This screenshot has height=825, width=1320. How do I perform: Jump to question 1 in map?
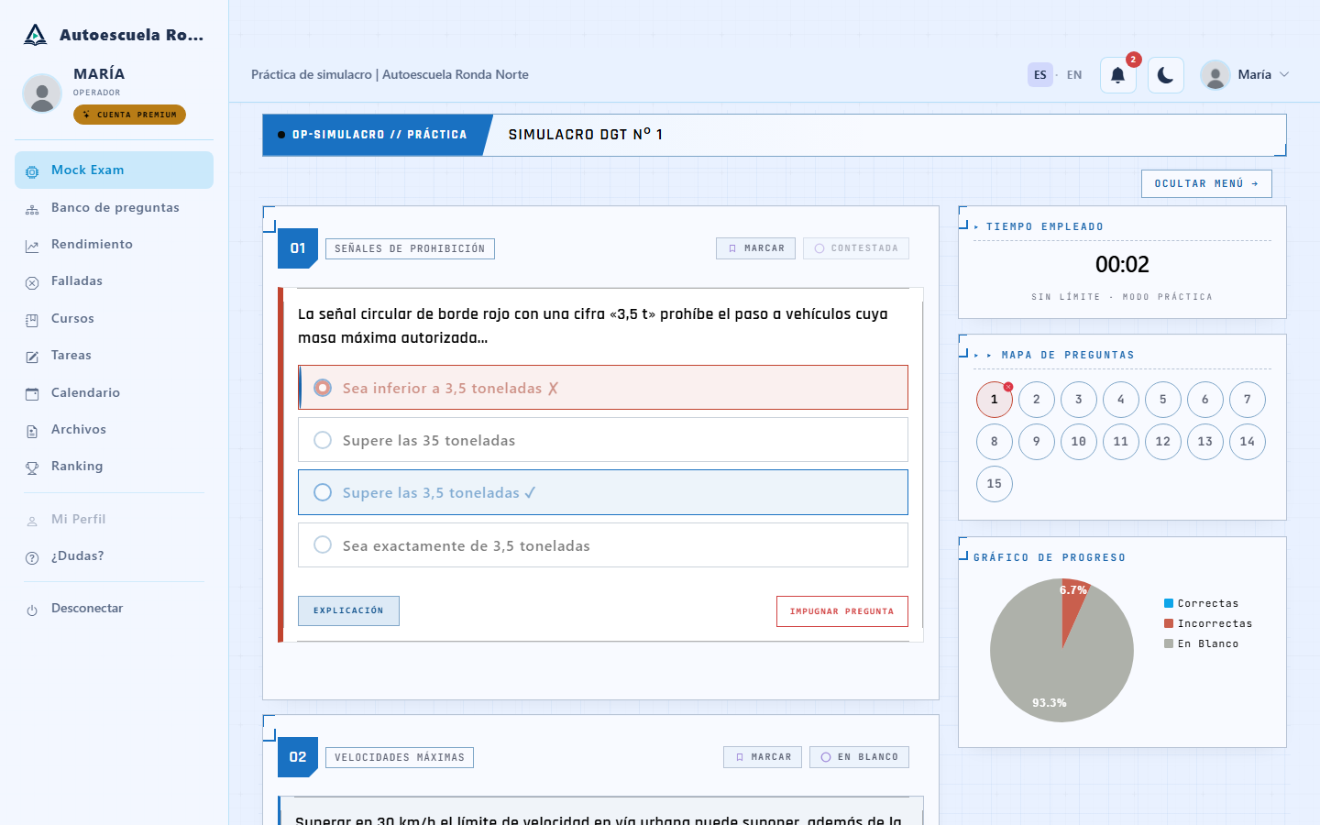995,400
